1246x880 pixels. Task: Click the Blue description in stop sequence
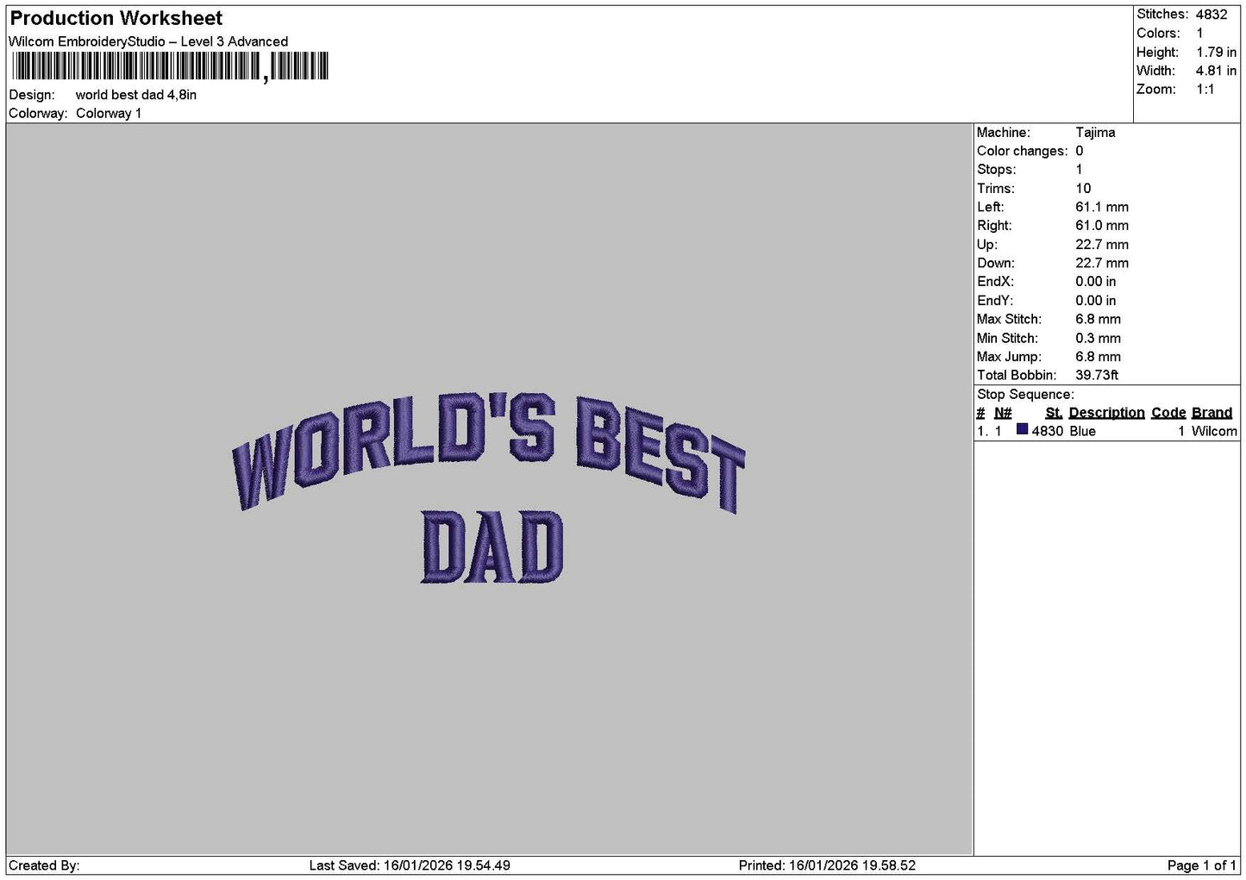(1083, 431)
